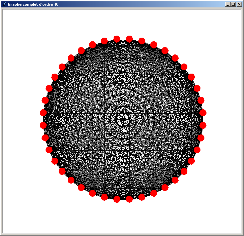Pick the left red node of the bottommost pair

(x=117, y=199)
